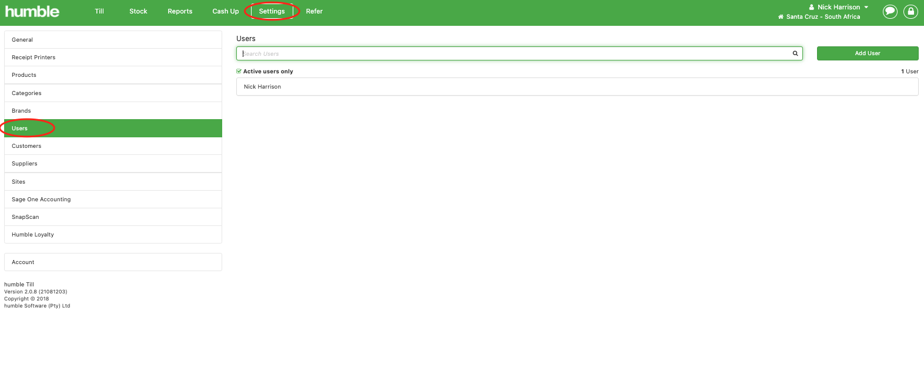Open the Till tab
This screenshot has width=924, height=375.
point(99,11)
